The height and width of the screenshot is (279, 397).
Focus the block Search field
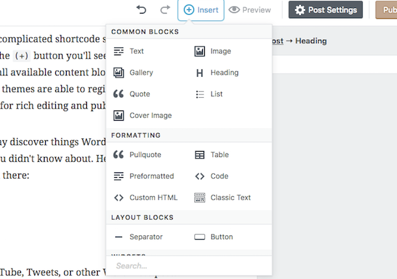pos(189,266)
